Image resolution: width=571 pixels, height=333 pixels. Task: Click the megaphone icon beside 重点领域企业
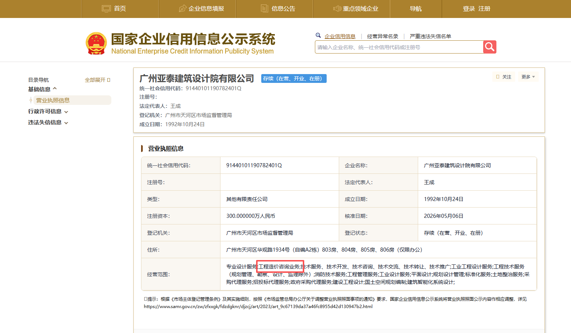(x=337, y=8)
